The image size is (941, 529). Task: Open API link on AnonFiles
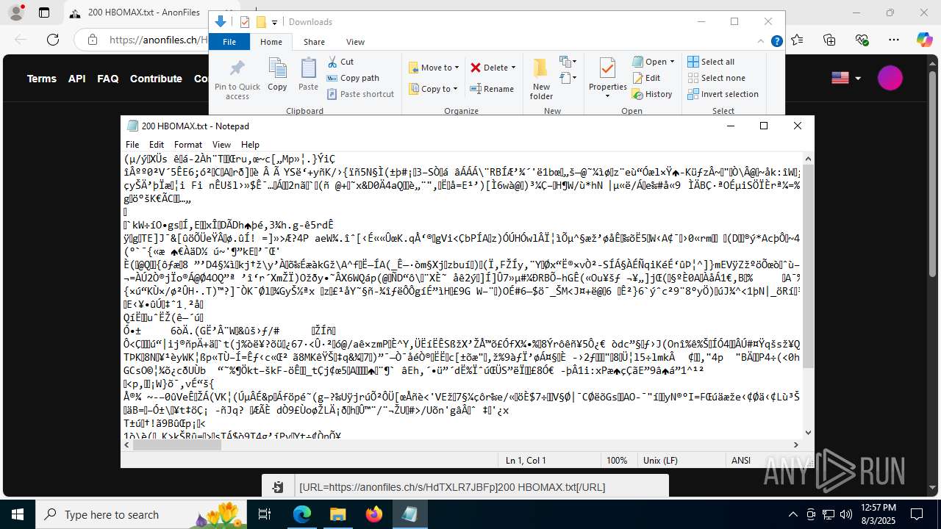point(77,79)
